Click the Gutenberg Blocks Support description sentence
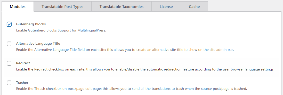 [x=61, y=30]
